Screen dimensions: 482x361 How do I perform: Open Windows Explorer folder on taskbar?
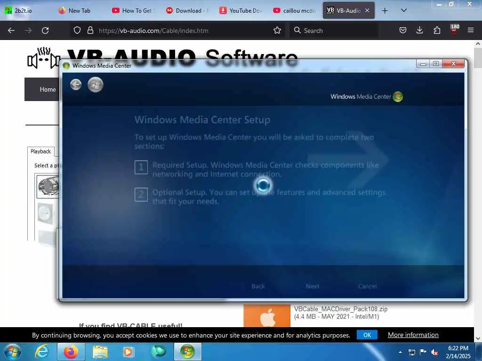click(100, 352)
